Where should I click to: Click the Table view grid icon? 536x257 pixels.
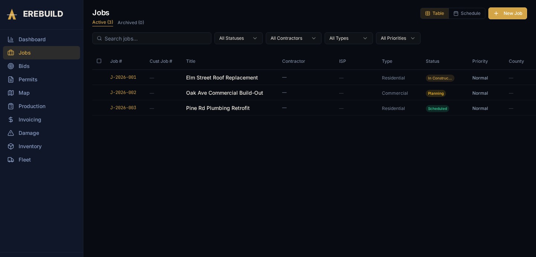(x=428, y=13)
